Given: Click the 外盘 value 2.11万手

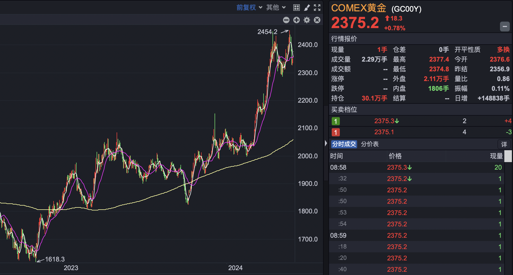Looking at the screenshot, I should tap(436, 79).
